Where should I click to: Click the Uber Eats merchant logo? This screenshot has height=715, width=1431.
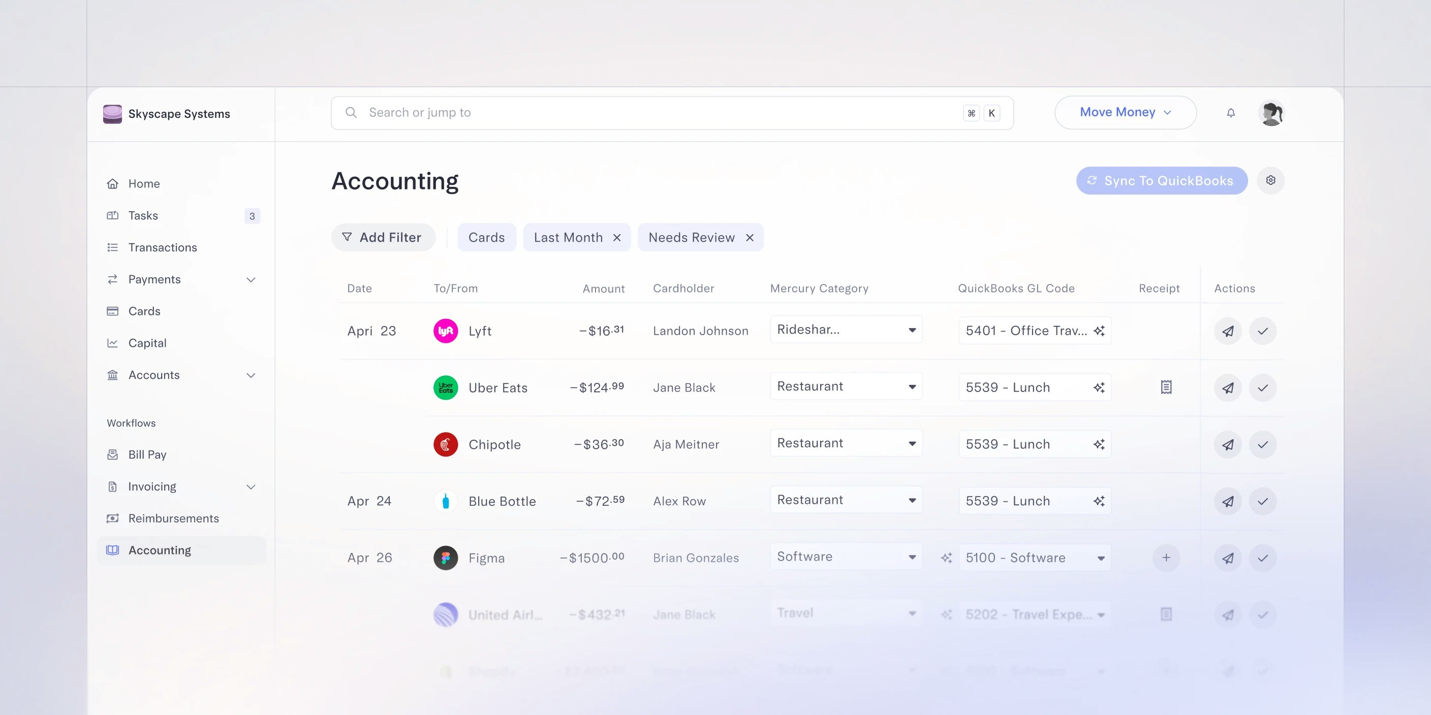(x=446, y=387)
